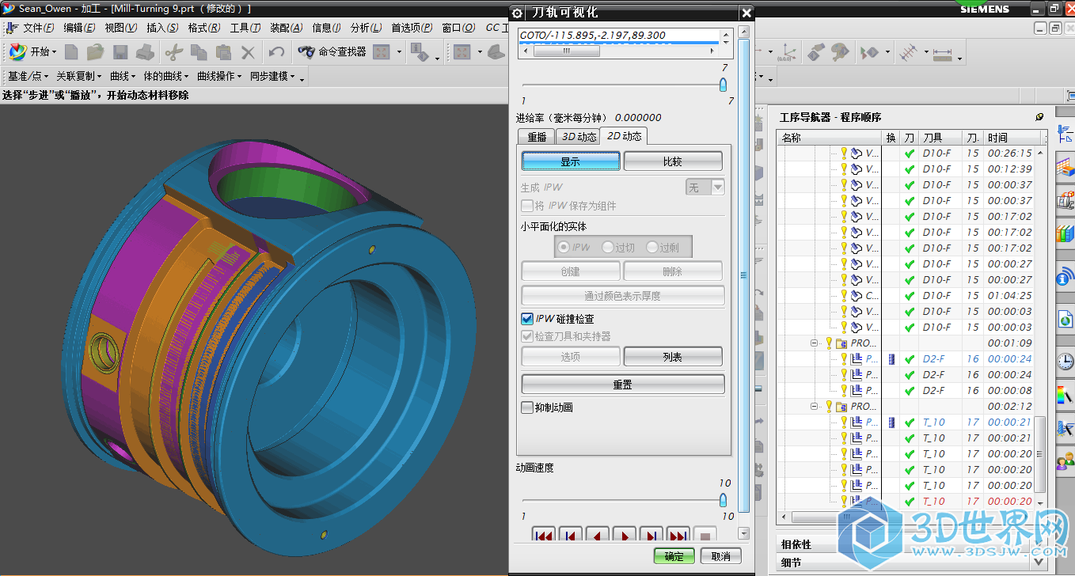The height and width of the screenshot is (576, 1075).
Task: Toggle 将 IPW 保存为组件 checkbox
Action: [527, 206]
